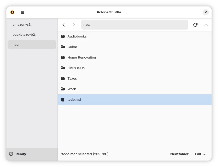Click the Rclone Shuttle rocket app icon

(x=12, y=12)
